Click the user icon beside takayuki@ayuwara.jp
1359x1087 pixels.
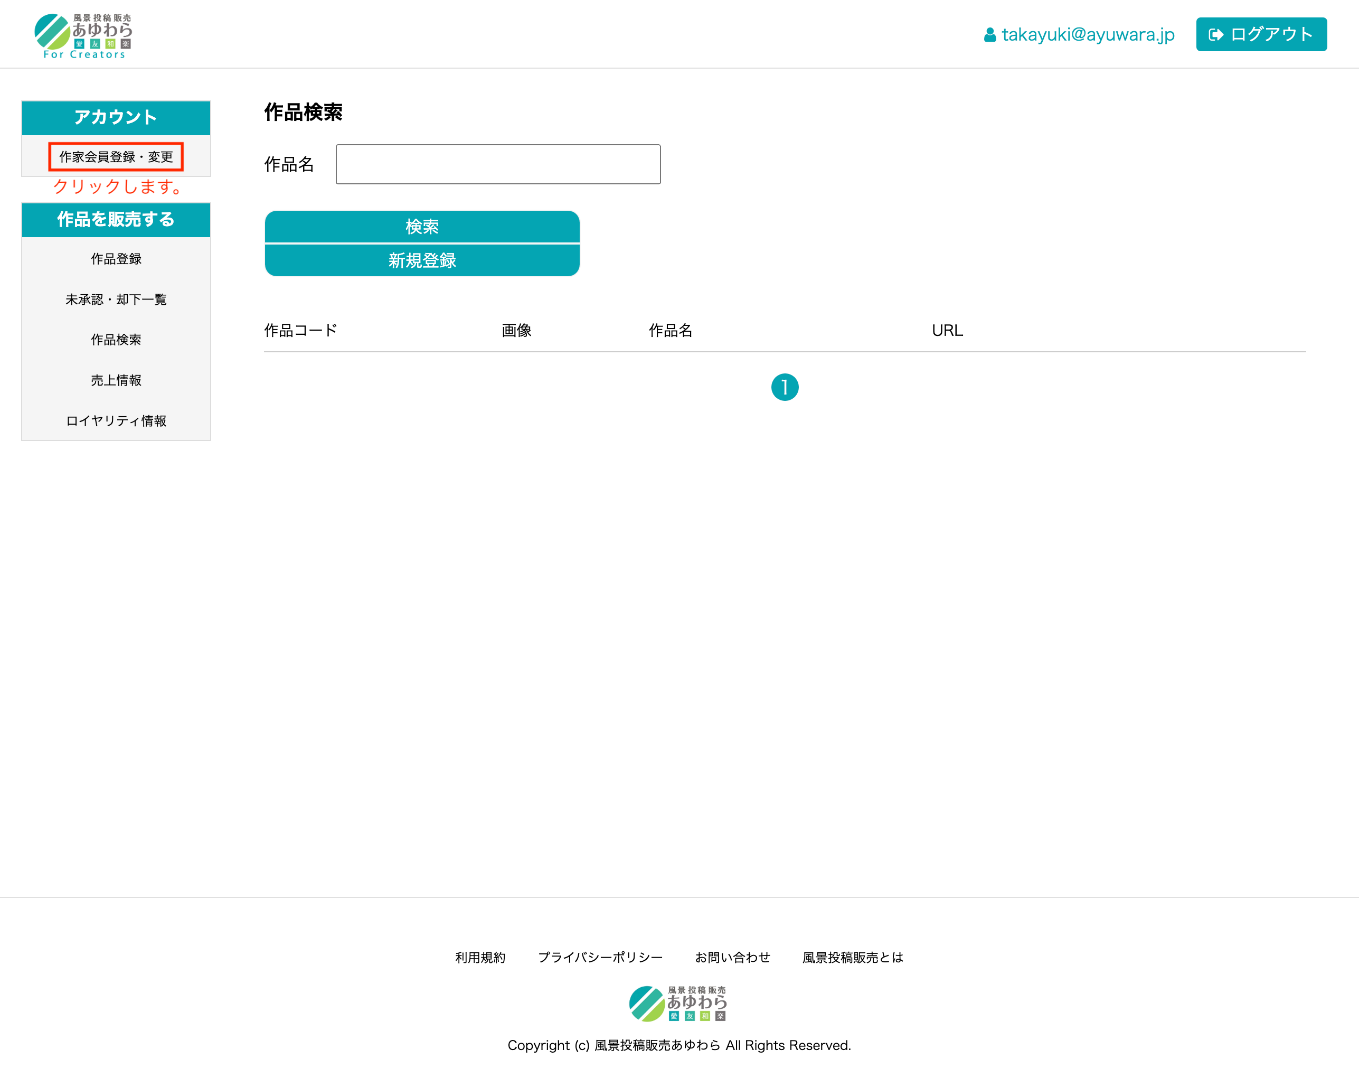click(989, 35)
